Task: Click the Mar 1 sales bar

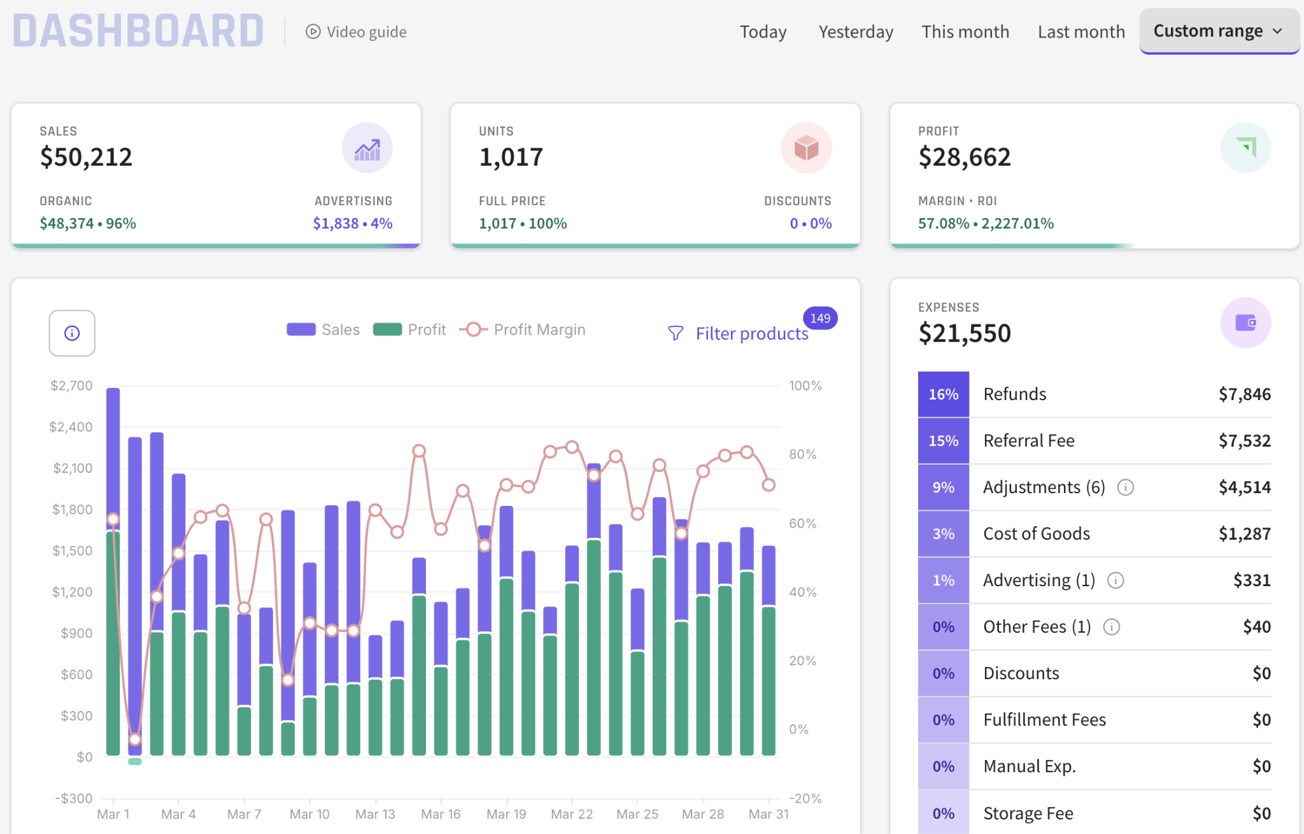Action: (113, 459)
